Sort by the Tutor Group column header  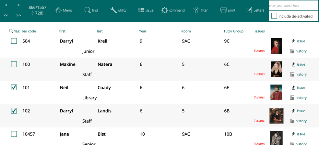point(233,31)
